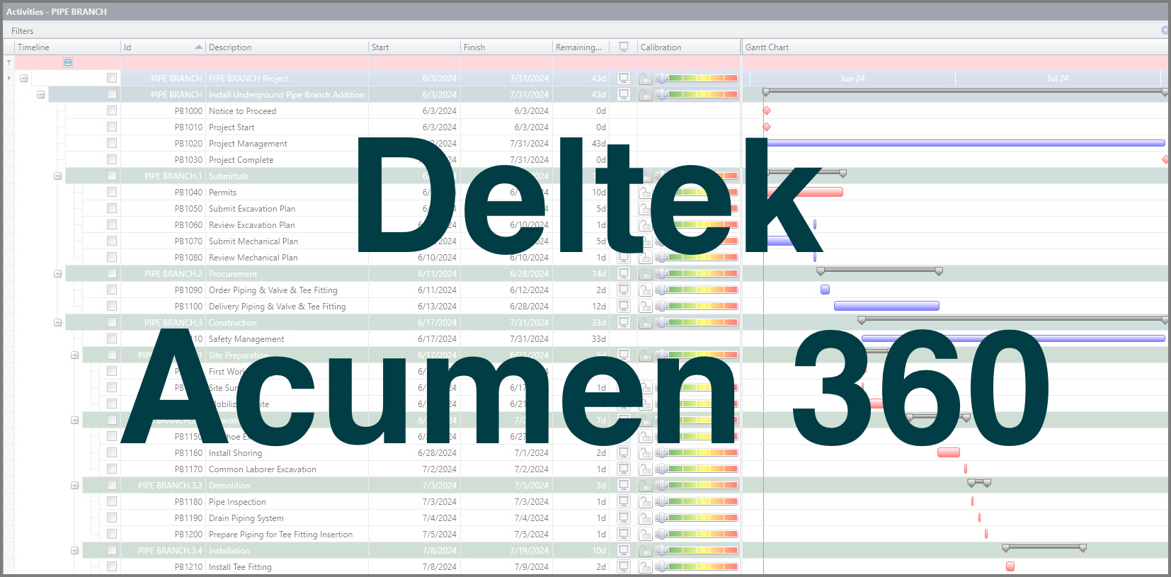The image size is (1171, 577).
Task: Click the row indicator arrow beside PIPE BRANCH Project
Action: [x=8, y=78]
